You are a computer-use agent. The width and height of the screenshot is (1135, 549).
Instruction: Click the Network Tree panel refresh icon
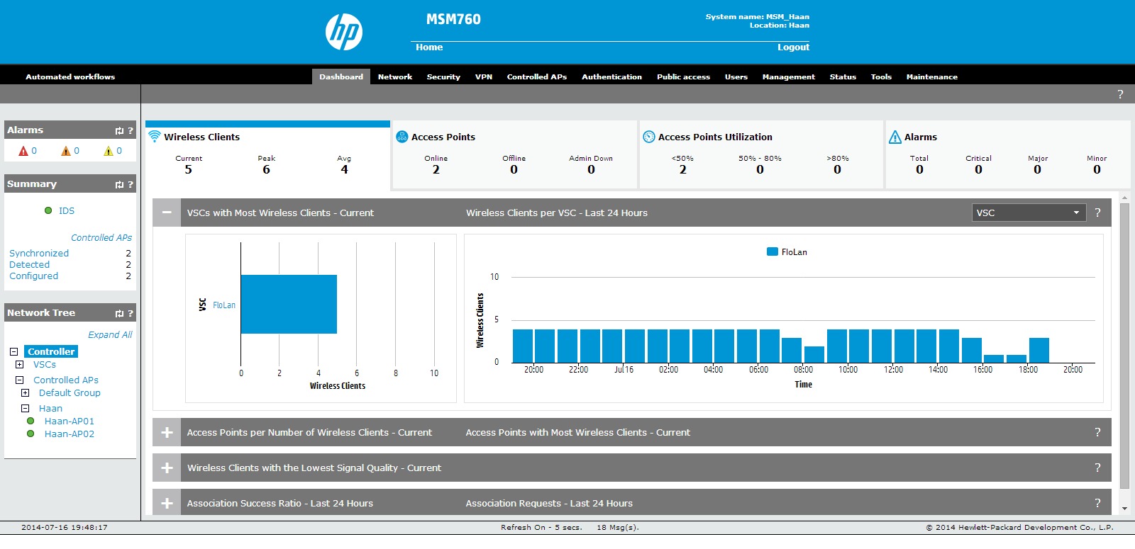click(119, 313)
